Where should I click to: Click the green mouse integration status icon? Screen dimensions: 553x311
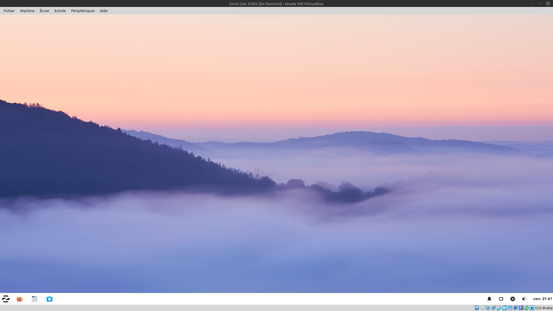pyautogui.click(x=527, y=308)
